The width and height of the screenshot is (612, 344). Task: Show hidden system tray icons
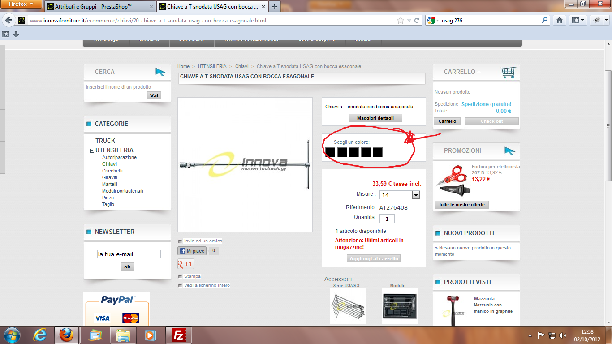531,335
